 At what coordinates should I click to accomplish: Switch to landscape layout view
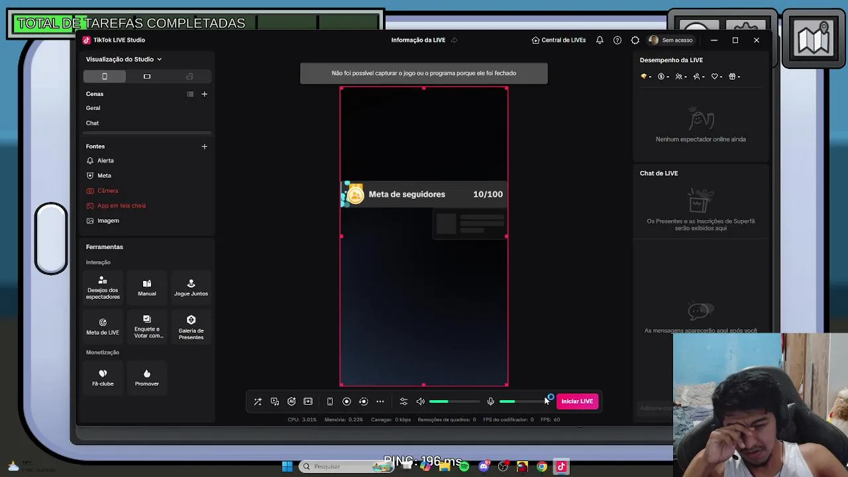click(x=147, y=76)
